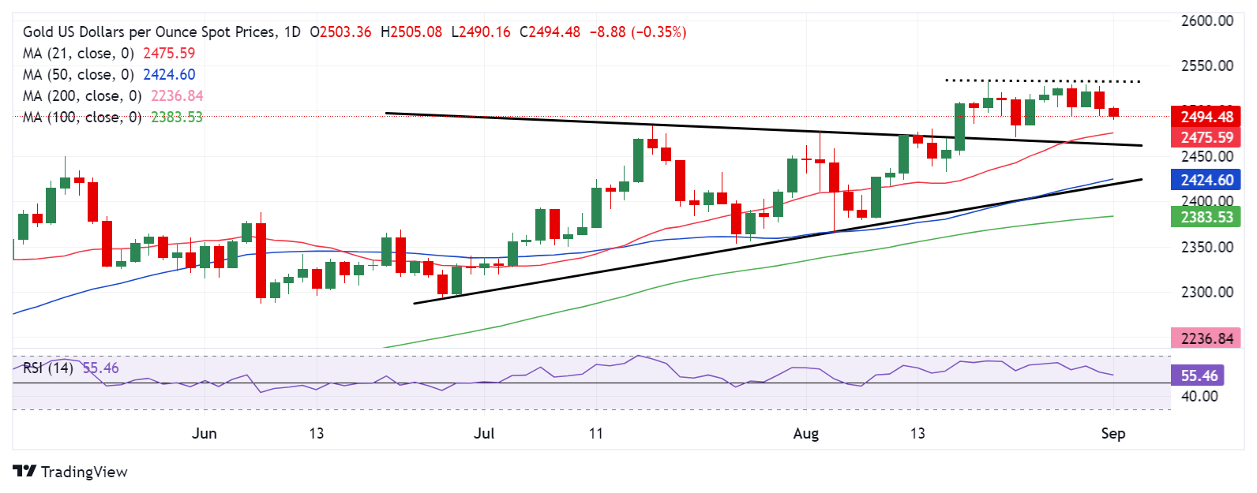Click the red 2494.48 current price tag
Viewport: 1257px width, 493px height.
pos(1206,117)
